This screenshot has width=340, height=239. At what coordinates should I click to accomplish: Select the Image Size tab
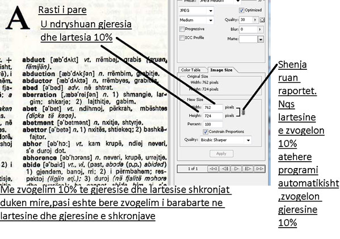point(221,70)
